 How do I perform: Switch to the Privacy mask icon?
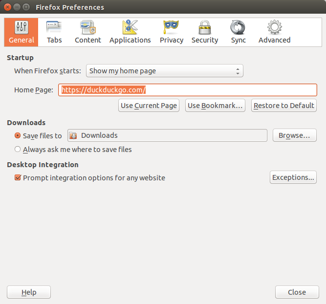171,27
